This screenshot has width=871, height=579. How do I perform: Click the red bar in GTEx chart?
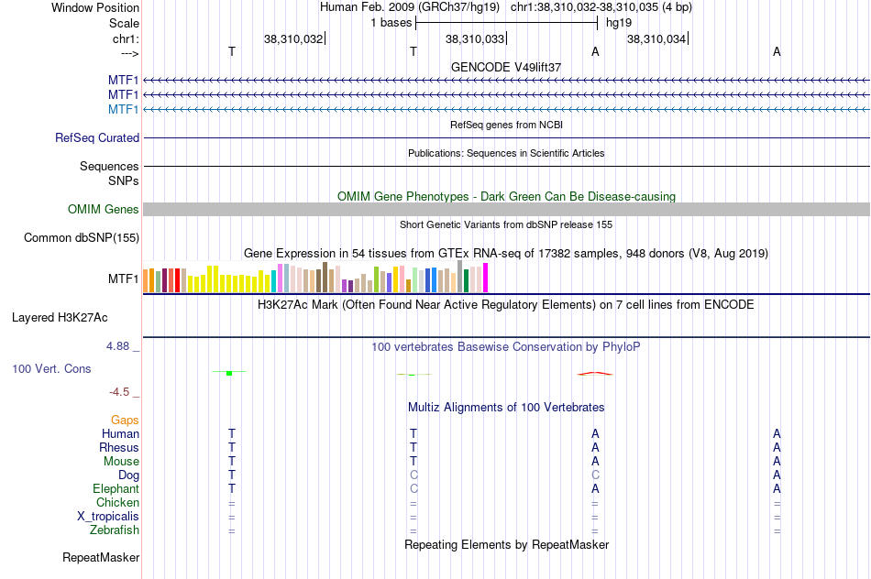point(177,280)
